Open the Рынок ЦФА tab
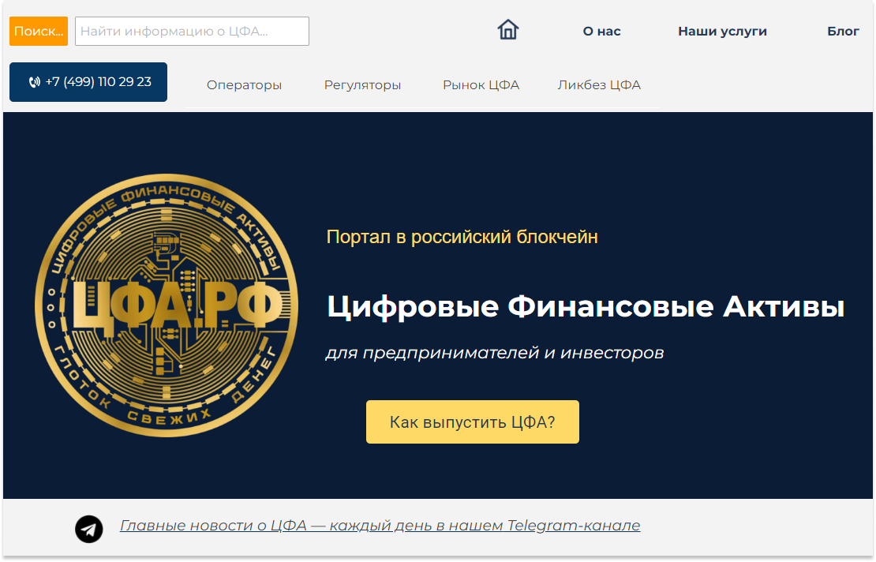The height and width of the screenshot is (562, 876). point(481,85)
